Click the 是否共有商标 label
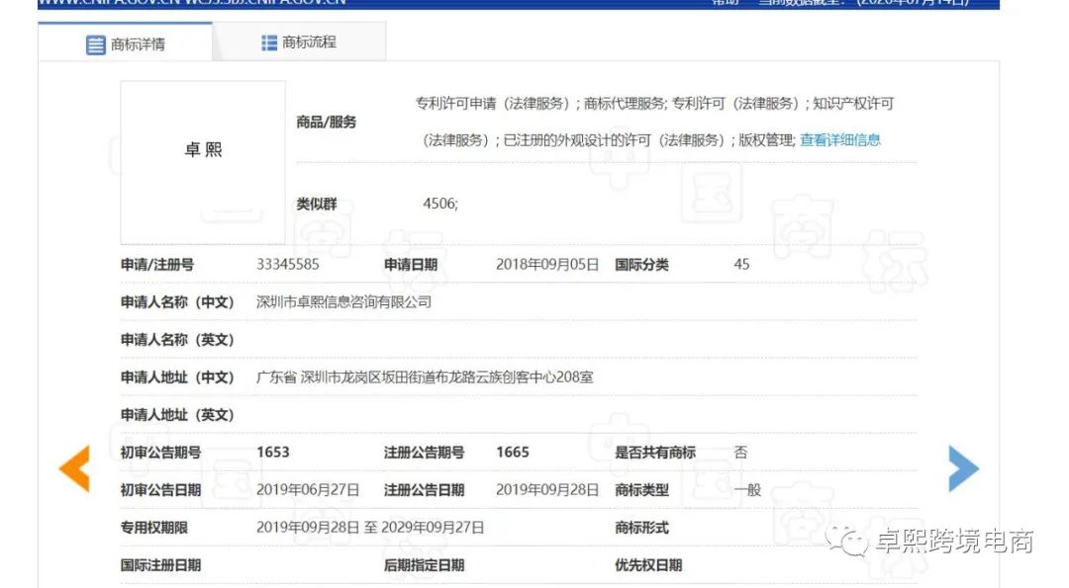The image size is (1069, 588). click(655, 453)
